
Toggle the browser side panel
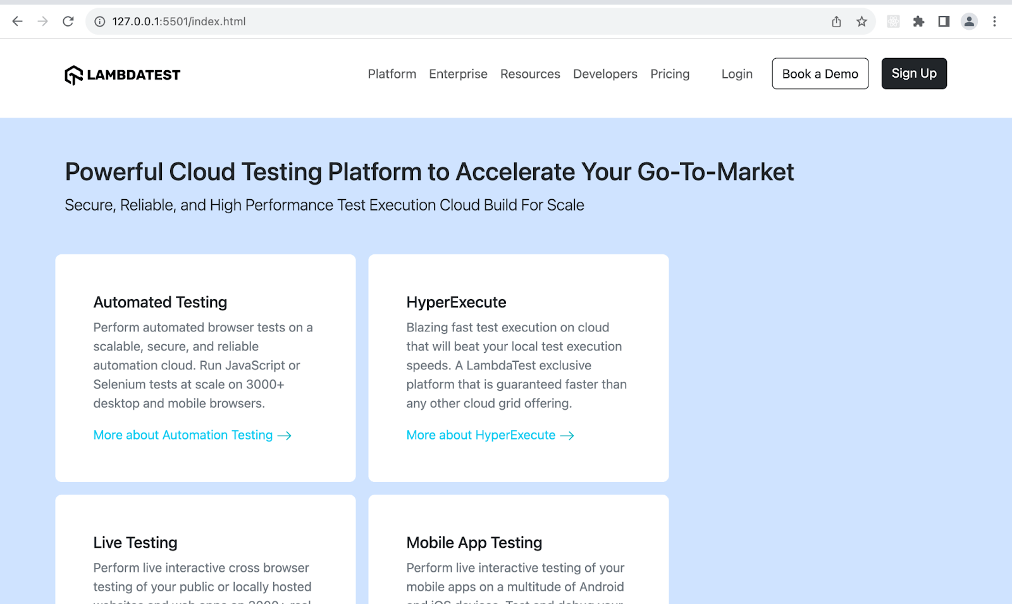point(944,22)
